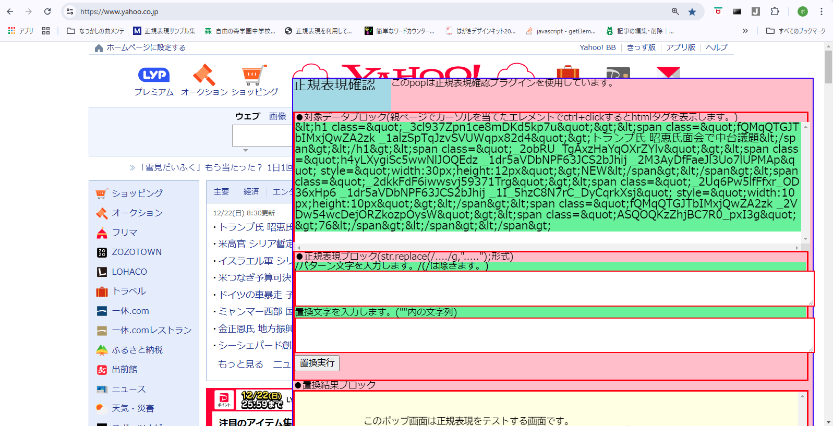
Task: Open the ショッピング cart icon at the top
Action: coord(254,75)
